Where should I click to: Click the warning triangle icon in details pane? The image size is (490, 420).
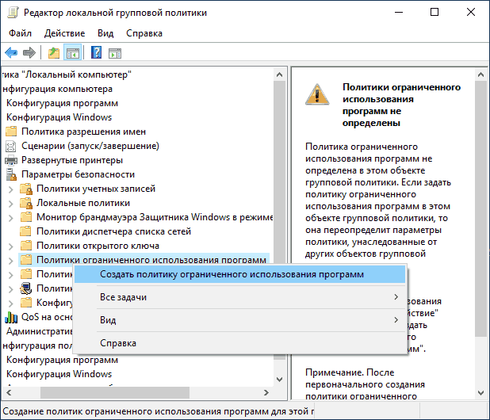[317, 94]
